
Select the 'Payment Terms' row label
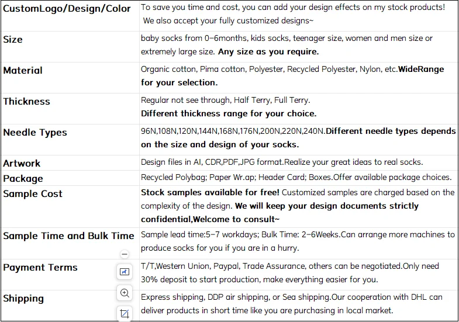click(x=40, y=267)
